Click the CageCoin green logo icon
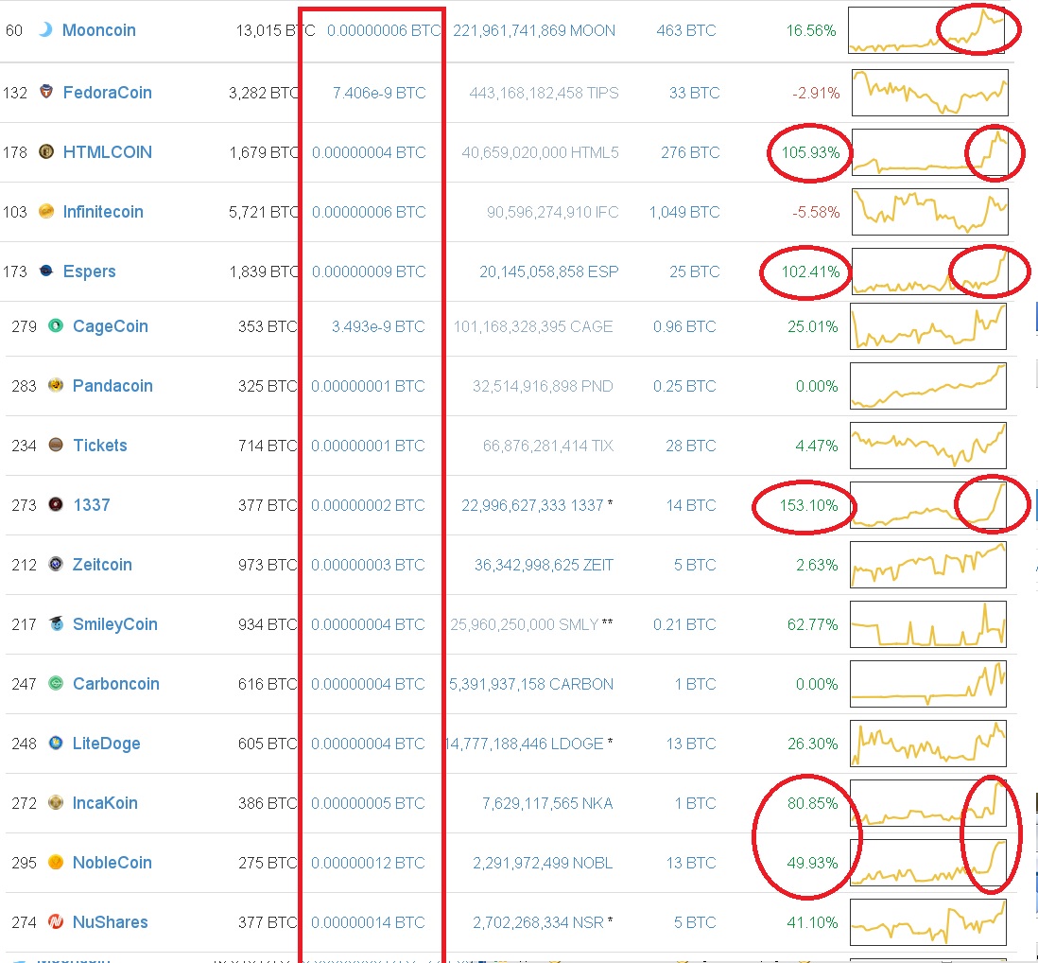Image resolution: width=1038 pixels, height=963 pixels. (x=56, y=326)
